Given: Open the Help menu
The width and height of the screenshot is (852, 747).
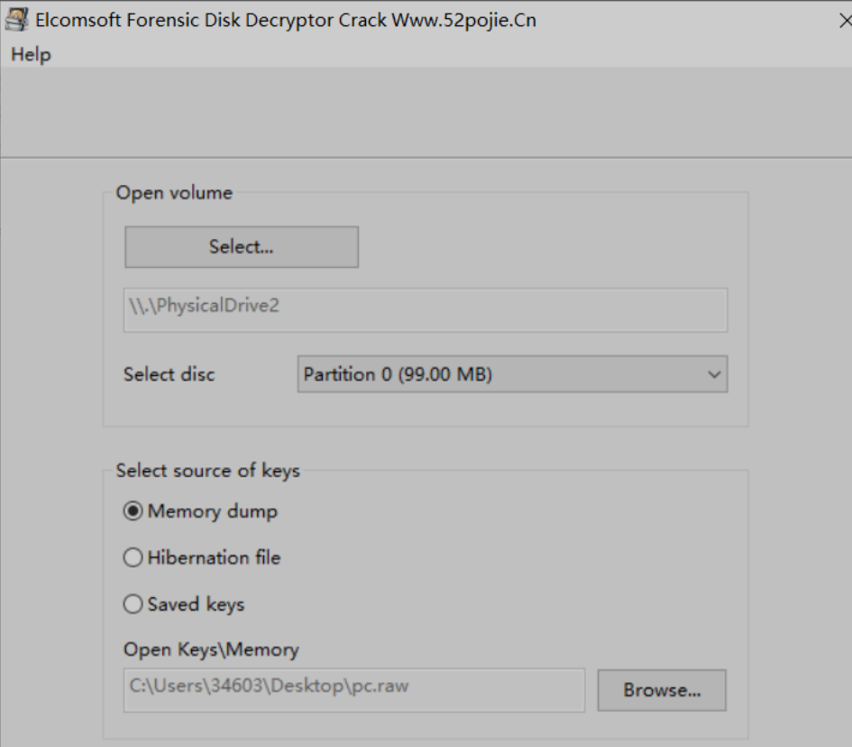Looking at the screenshot, I should 31,54.
